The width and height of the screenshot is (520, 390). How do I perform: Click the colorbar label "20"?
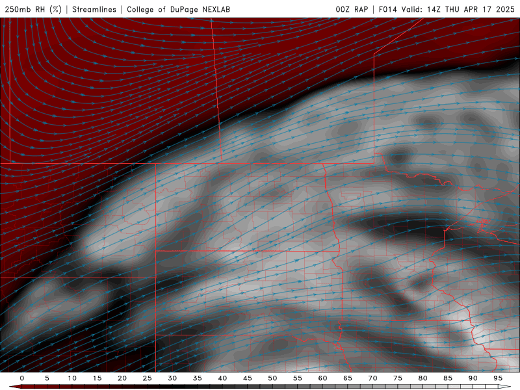[x=122, y=378]
